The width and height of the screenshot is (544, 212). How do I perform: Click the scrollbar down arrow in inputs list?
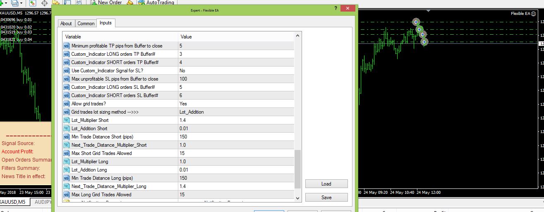point(298,198)
